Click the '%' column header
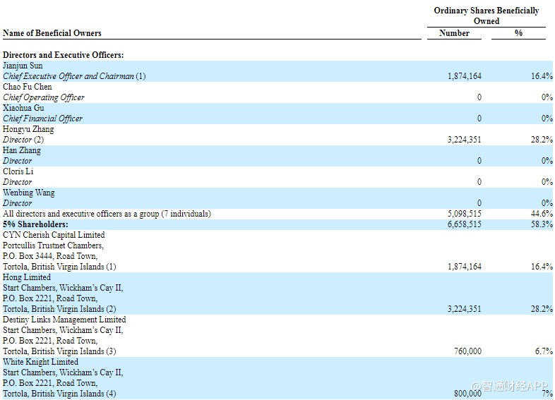 [x=518, y=33]
